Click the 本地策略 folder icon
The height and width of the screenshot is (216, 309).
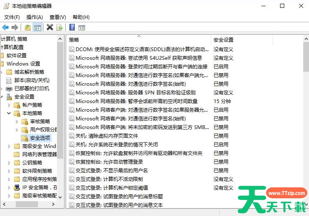click(17, 113)
